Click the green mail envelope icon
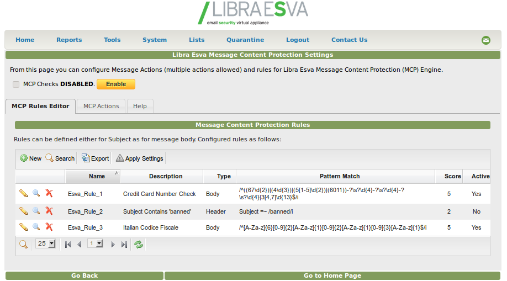Screen dimensions: 507x281 [485, 40]
